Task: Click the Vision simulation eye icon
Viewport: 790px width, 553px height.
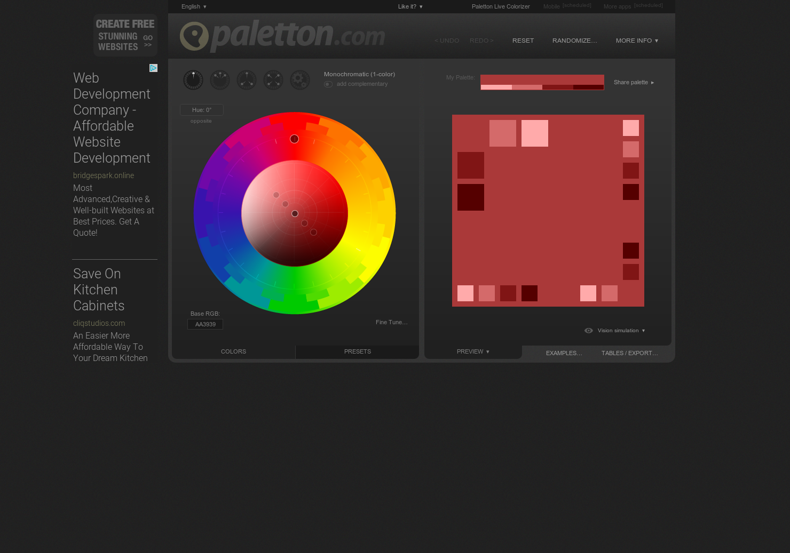Action: tap(588, 331)
